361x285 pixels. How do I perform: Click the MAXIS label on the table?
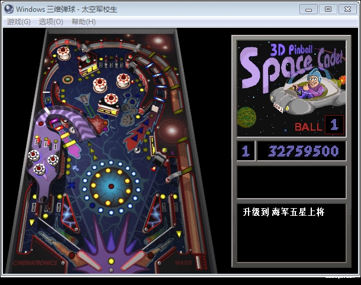coord(183,263)
